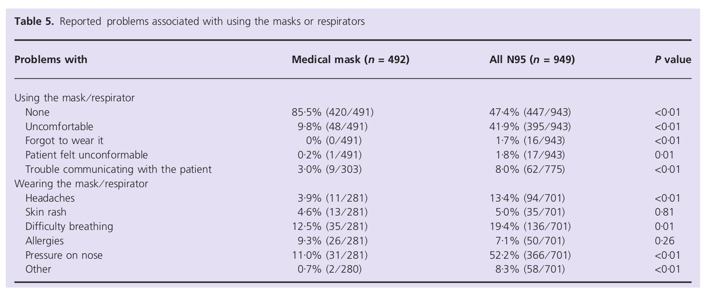The image size is (707, 295).
Task: Click the "Difficulty breathing" row label
Action: pyautogui.click(x=69, y=226)
